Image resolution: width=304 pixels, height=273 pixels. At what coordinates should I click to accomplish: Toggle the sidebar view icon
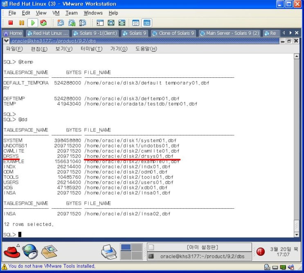pos(100,23)
